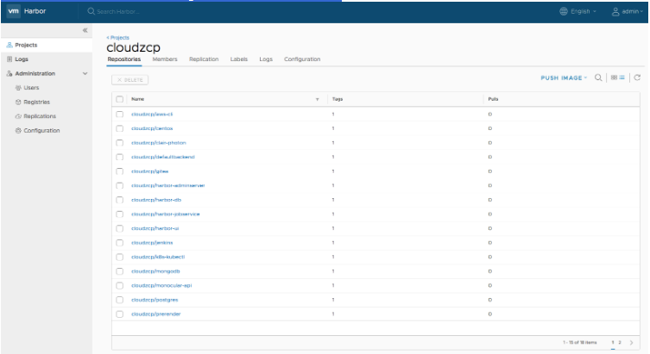Open the Repositories tab
The image size is (650, 354).
[x=124, y=59]
